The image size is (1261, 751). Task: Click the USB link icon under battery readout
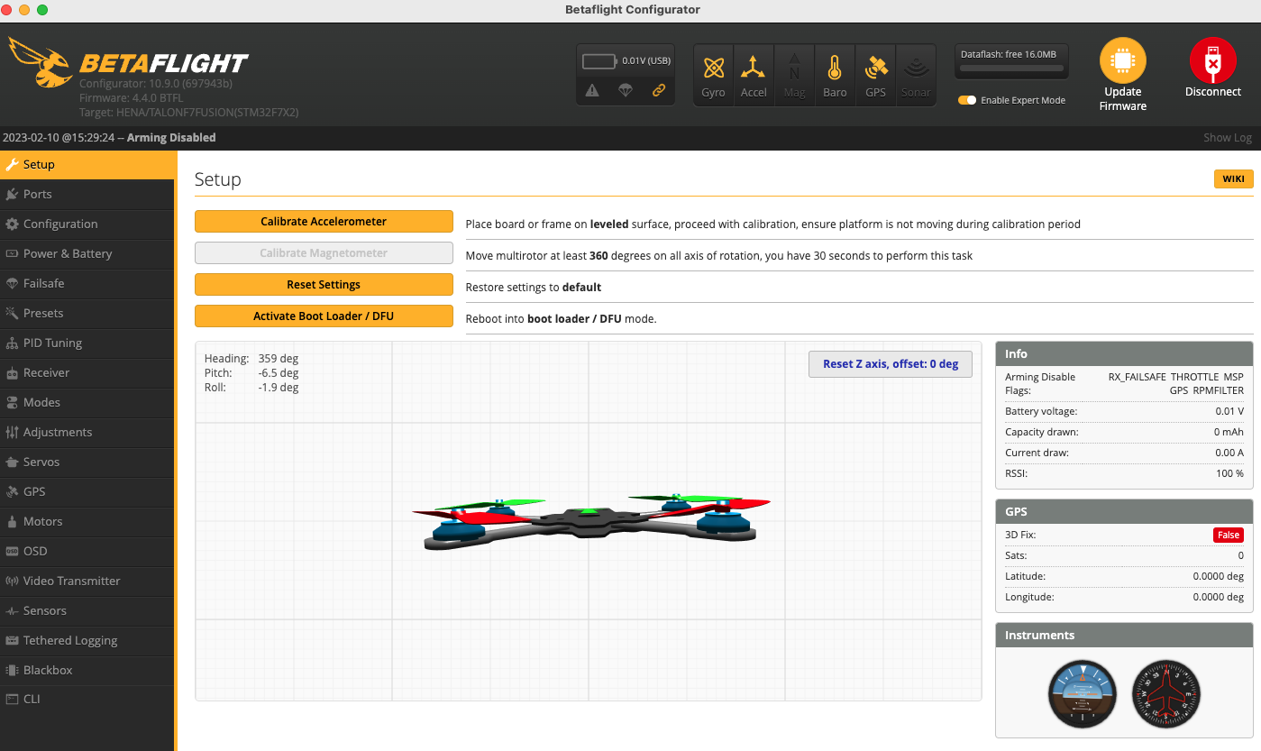[x=657, y=91]
